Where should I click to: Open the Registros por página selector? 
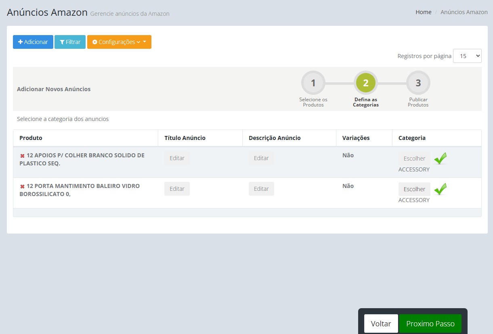(x=467, y=56)
